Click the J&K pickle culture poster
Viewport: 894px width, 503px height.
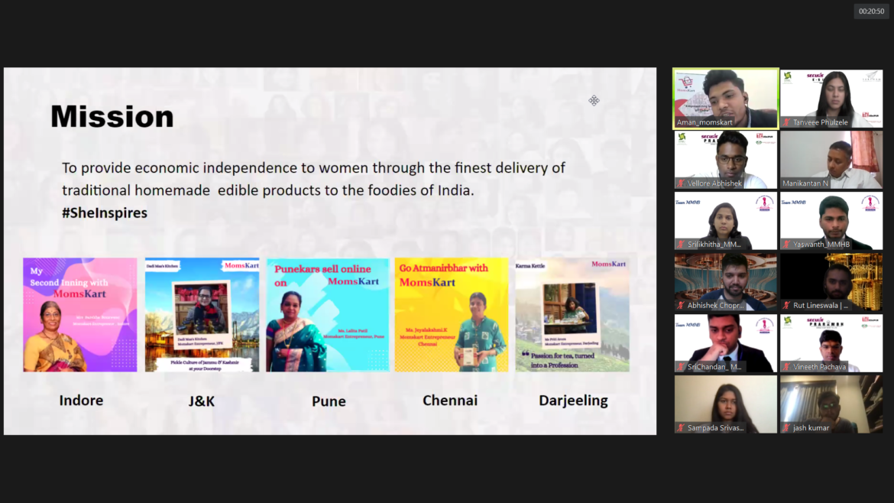202,314
